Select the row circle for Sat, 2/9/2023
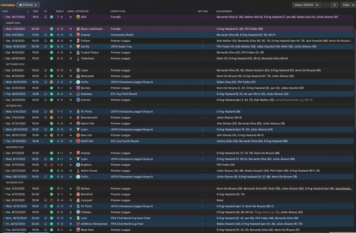This screenshot has height=233, width=356. pos(4,70)
